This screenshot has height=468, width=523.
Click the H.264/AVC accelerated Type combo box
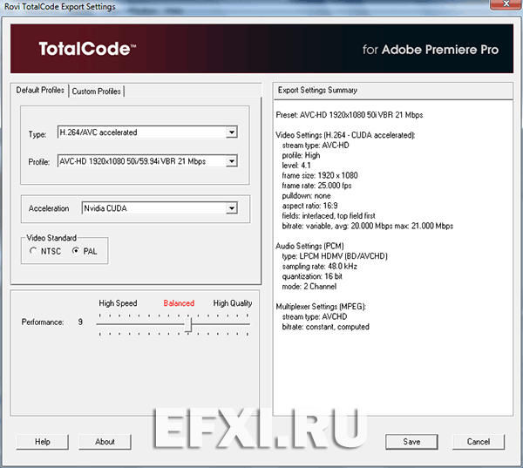click(147, 132)
